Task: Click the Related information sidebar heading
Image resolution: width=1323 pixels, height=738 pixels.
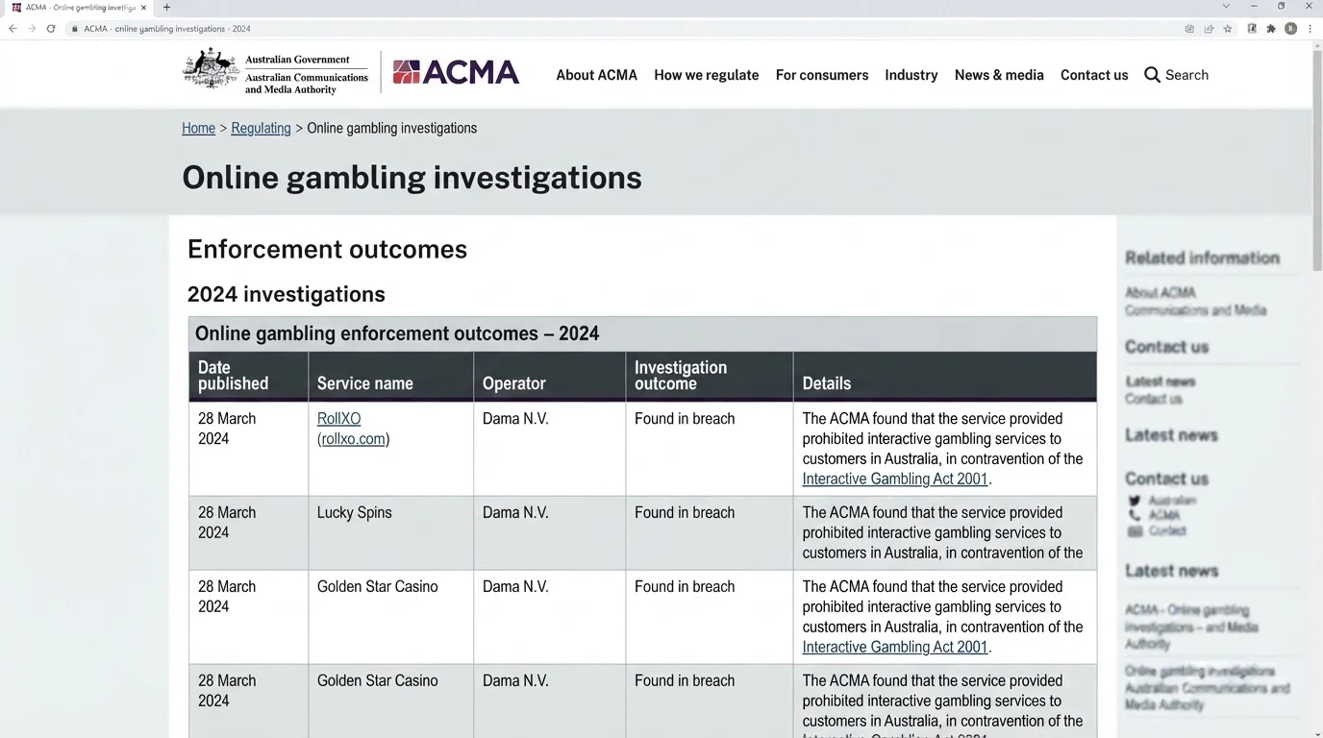Action: pos(1202,258)
